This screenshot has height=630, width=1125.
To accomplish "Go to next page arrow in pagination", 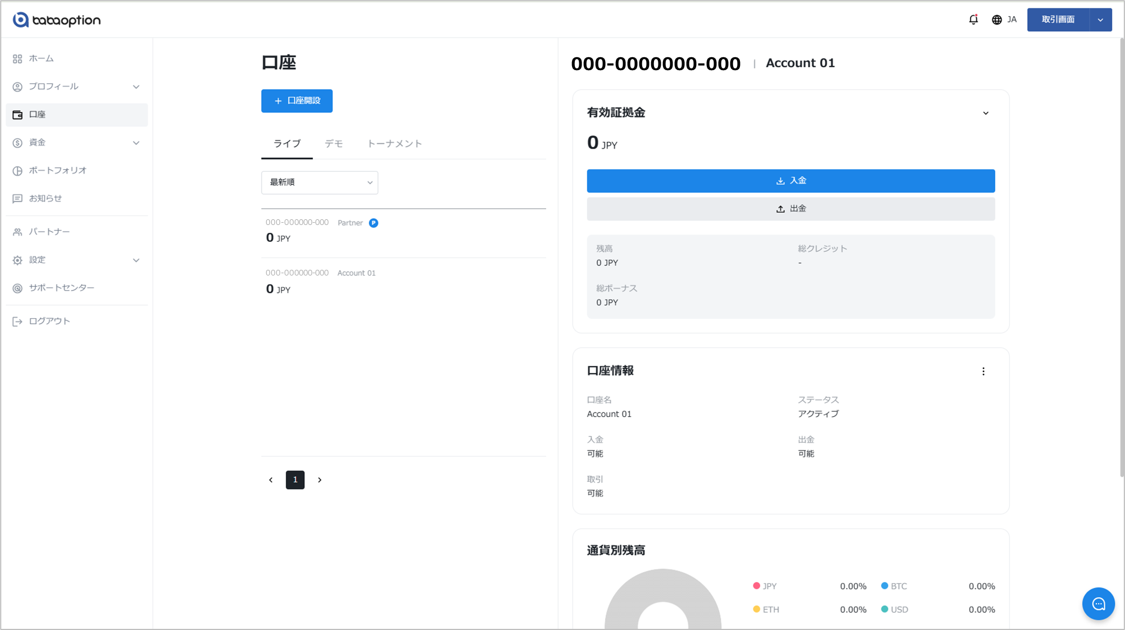I will [x=320, y=480].
